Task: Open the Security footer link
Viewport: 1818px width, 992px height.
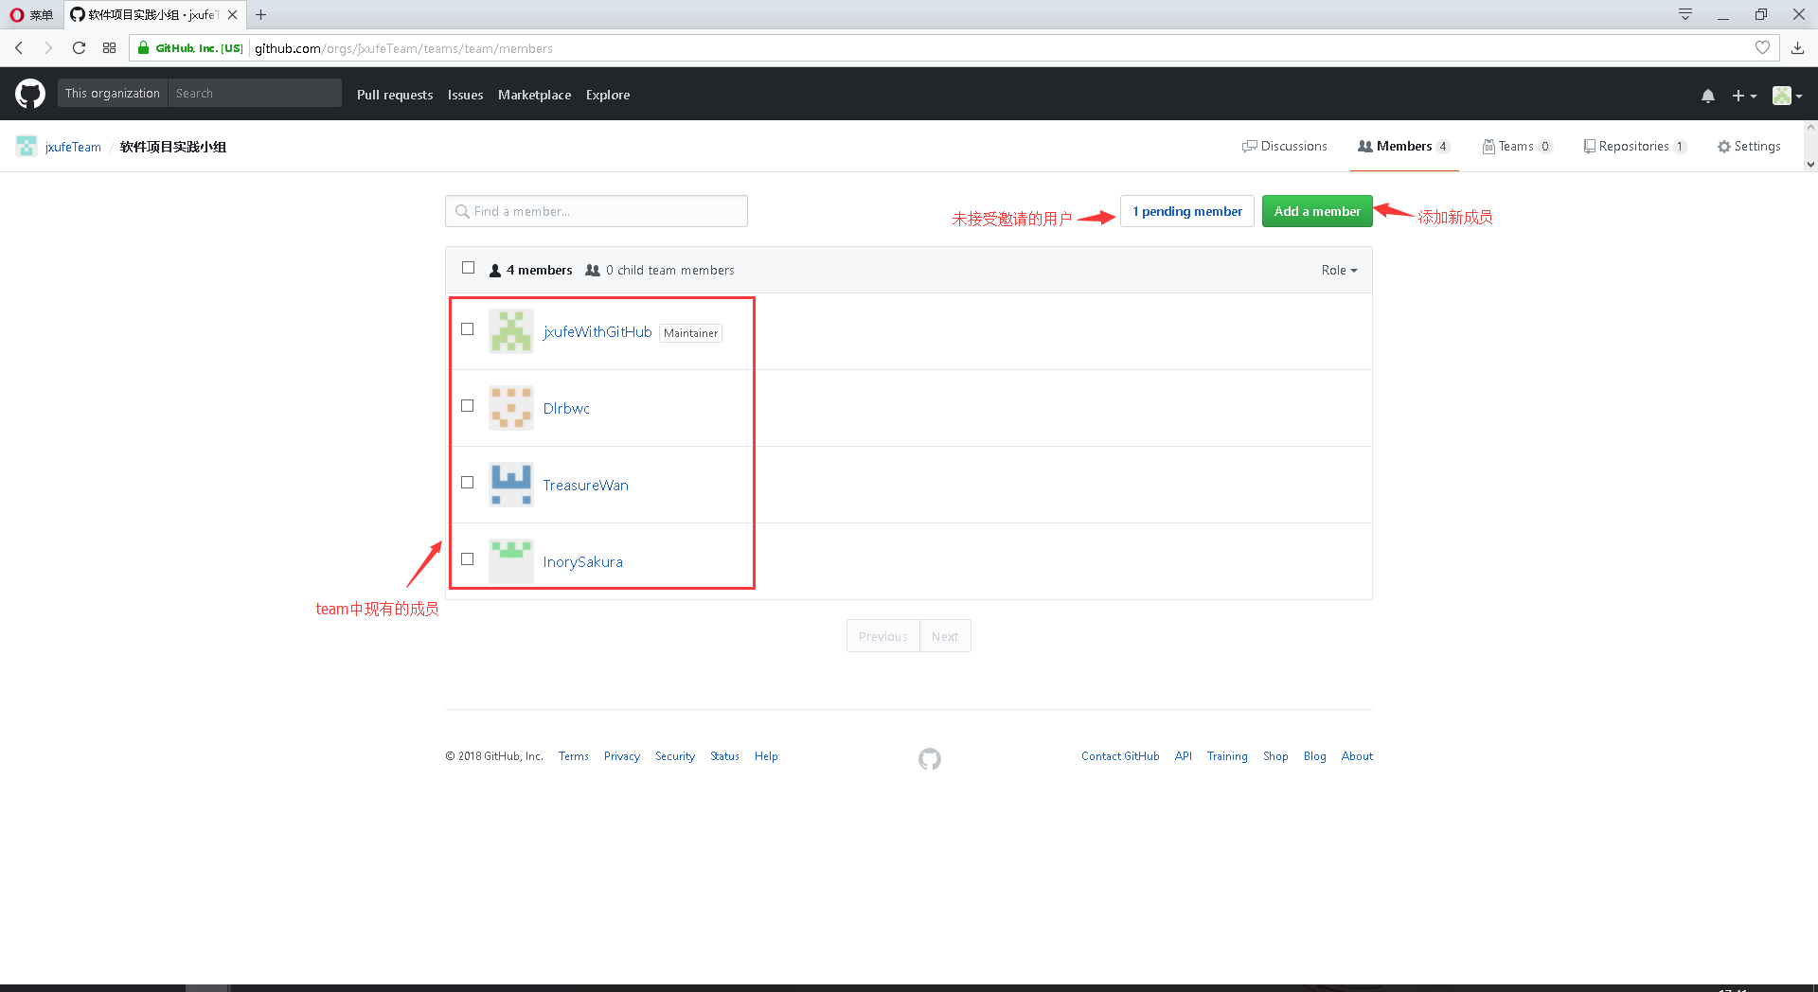Action: [675, 756]
